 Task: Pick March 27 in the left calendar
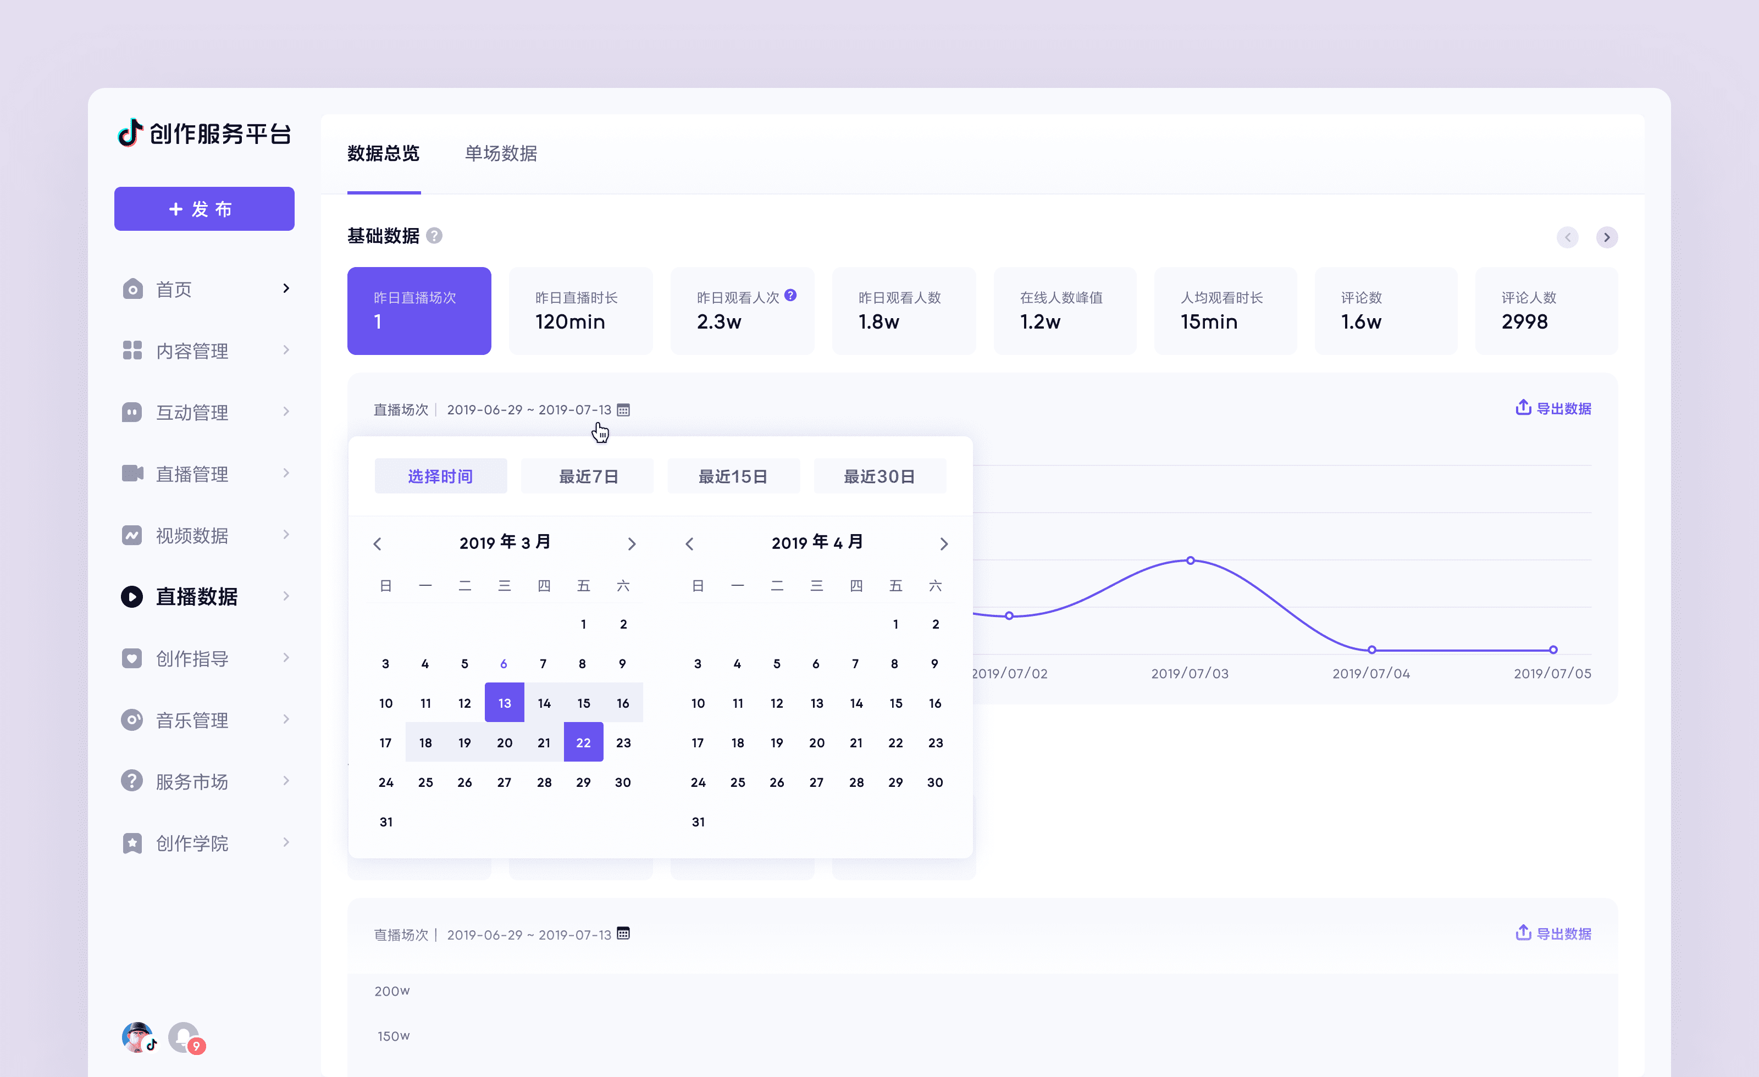504,782
